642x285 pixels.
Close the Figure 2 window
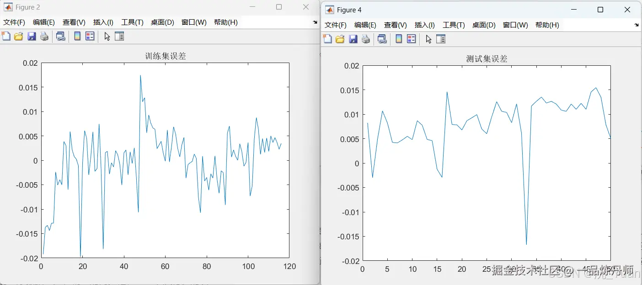(306, 7)
